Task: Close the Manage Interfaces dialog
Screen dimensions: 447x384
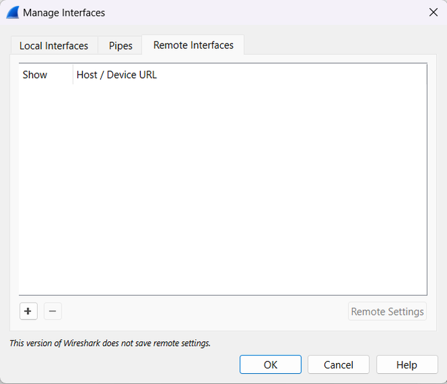Action: click(433, 12)
